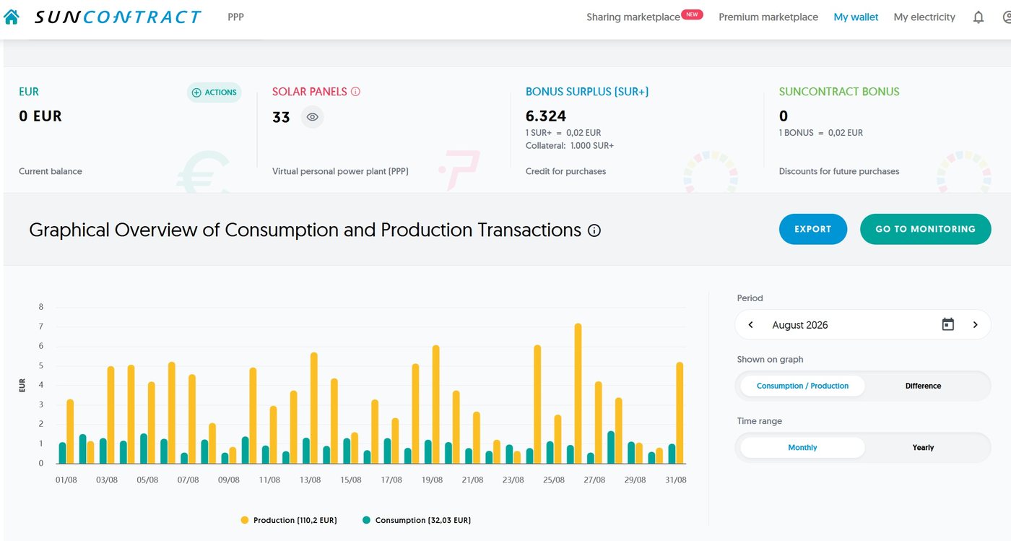Open Sharing marketplace

633,17
